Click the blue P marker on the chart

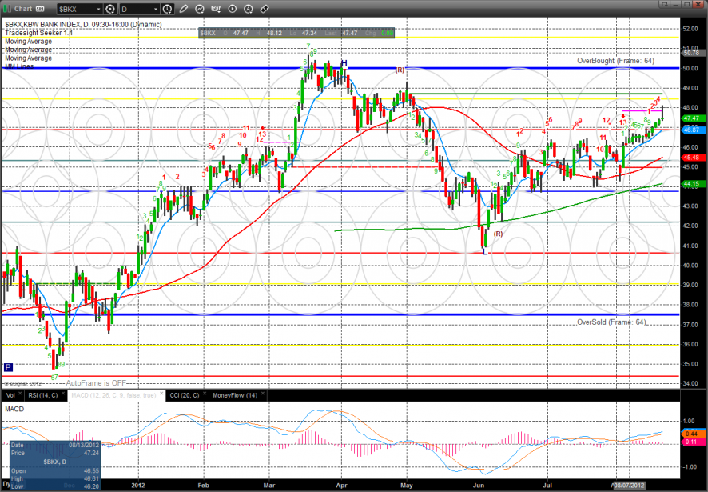(x=8, y=367)
